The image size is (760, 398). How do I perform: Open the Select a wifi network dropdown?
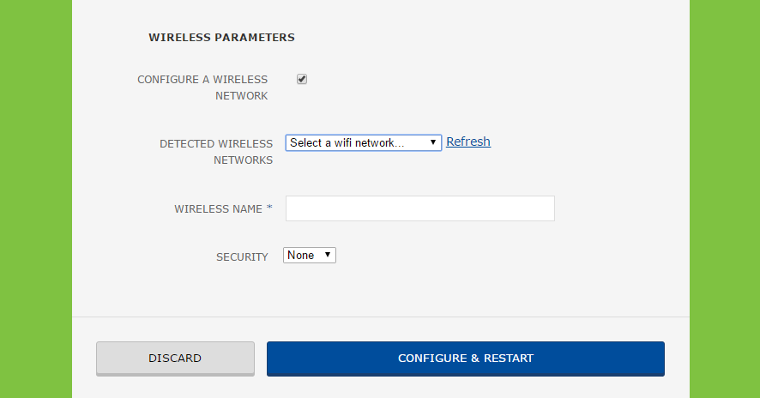point(363,142)
